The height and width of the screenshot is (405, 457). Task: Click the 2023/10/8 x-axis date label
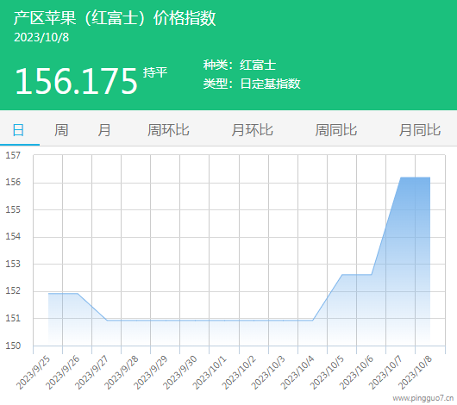(x=415, y=372)
